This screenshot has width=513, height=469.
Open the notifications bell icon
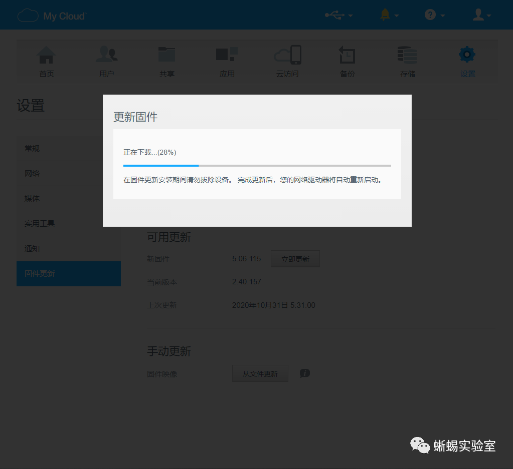(385, 15)
